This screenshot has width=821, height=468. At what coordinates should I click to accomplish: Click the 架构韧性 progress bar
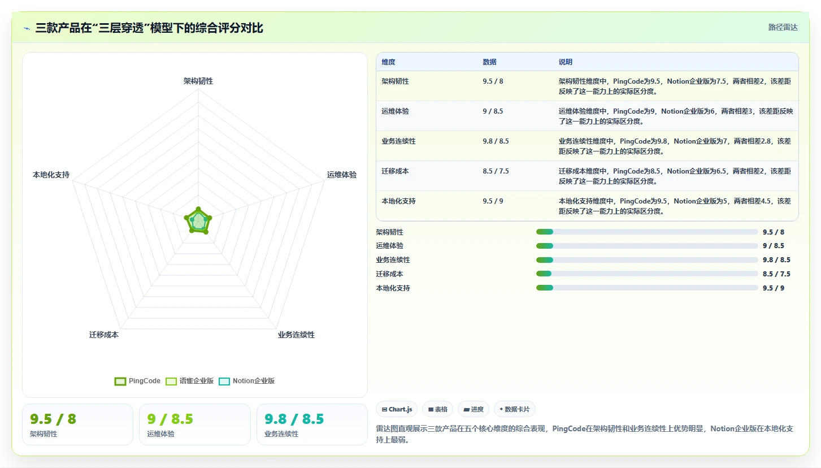tap(647, 232)
